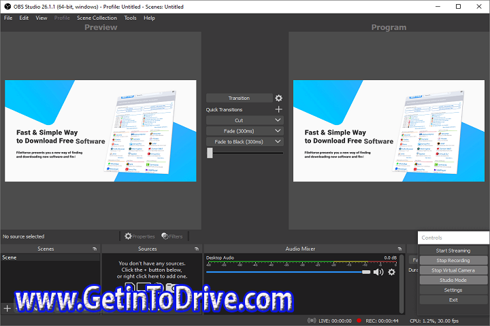Screen dimensions: 490x326
Task: Open the transition properties gear icon
Action: pos(278,98)
